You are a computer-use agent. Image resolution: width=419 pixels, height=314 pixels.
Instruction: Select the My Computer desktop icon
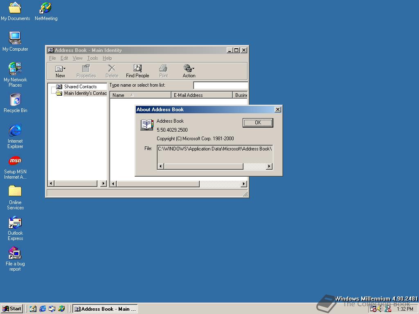pyautogui.click(x=15, y=41)
